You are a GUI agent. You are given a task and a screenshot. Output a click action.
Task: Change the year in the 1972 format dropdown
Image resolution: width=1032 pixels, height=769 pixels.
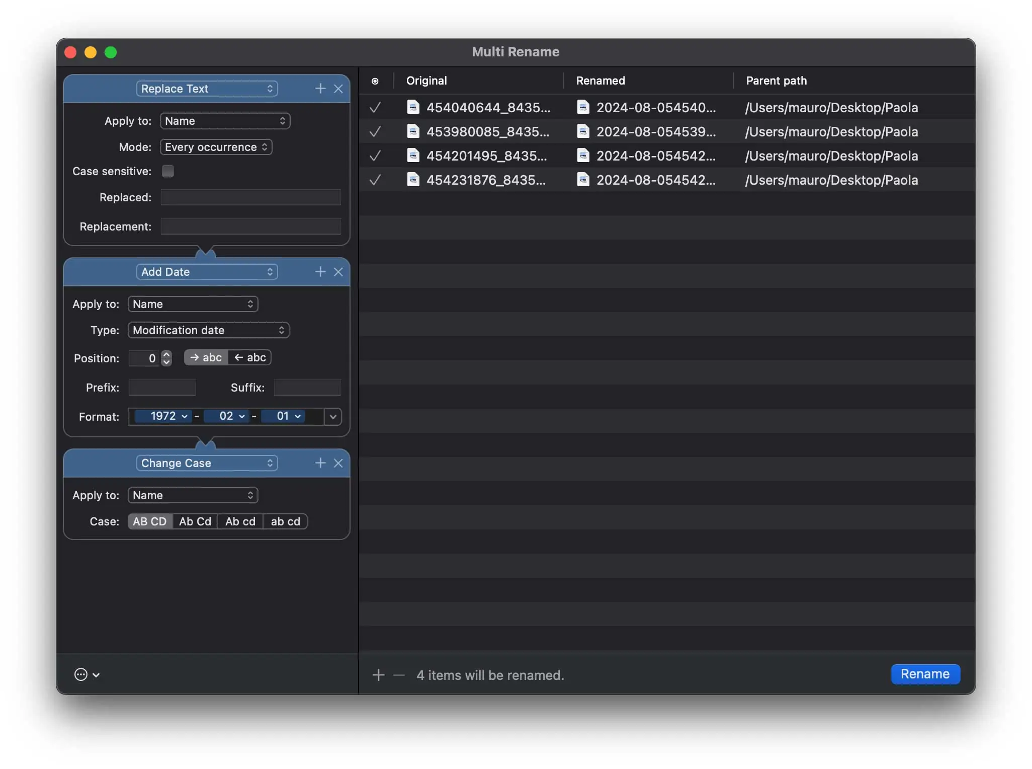pos(166,416)
